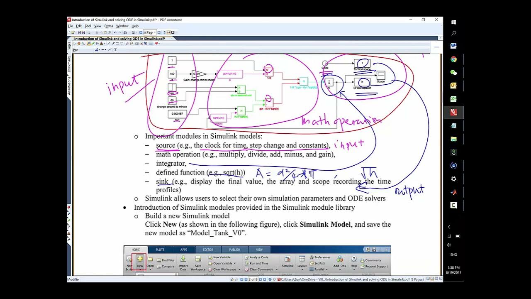Open Excel from taskbar
531x299 pixels.
click(453, 99)
